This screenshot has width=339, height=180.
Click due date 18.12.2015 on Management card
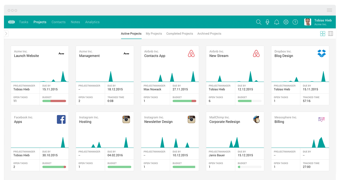tap(115, 89)
